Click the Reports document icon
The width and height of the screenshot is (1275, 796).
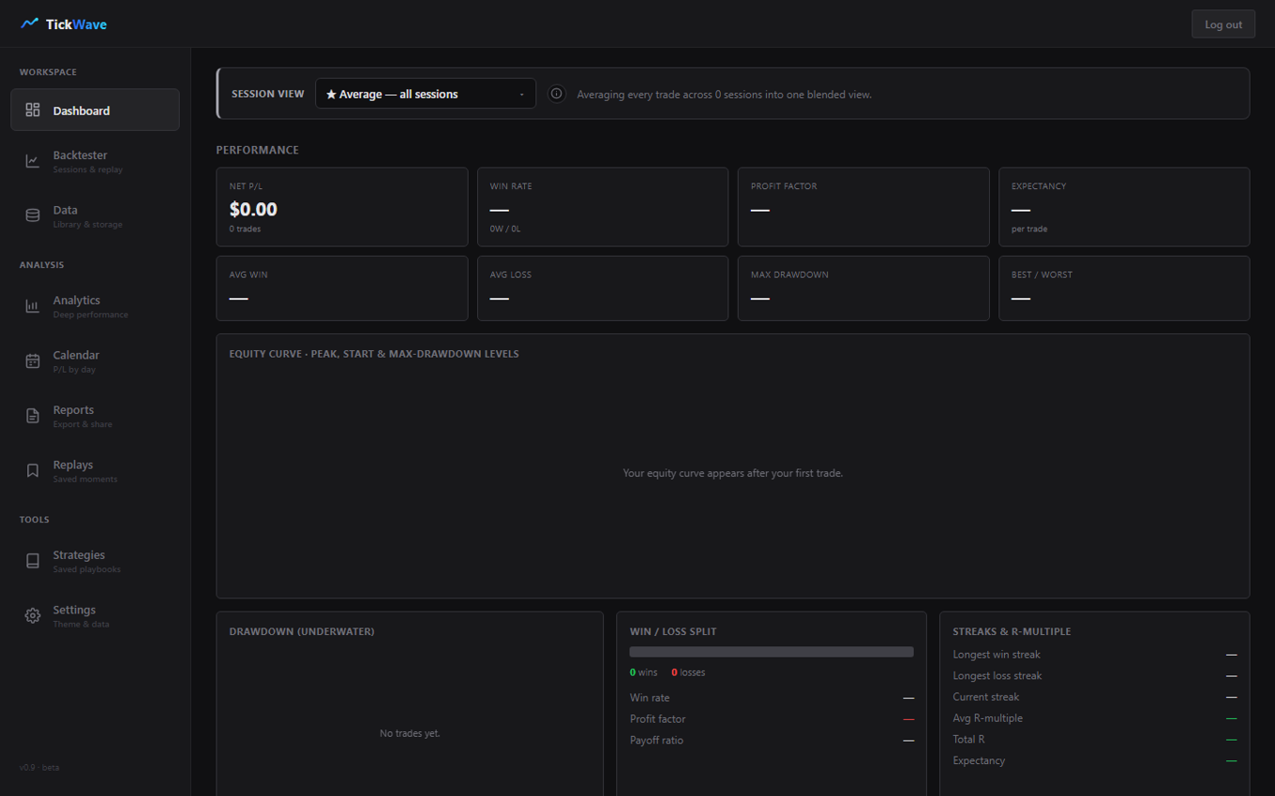point(33,416)
